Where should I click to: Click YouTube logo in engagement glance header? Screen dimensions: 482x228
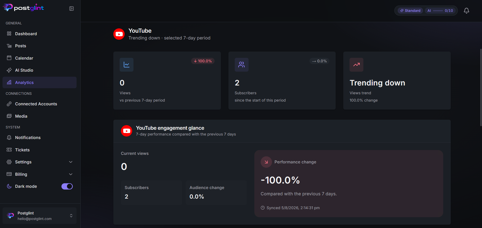(126, 131)
